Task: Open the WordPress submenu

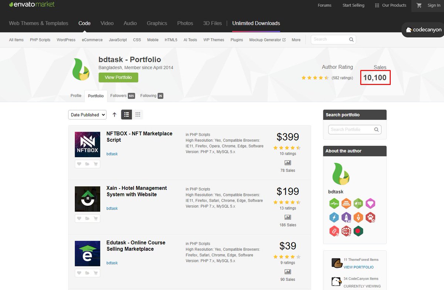Action: pyautogui.click(x=66, y=40)
